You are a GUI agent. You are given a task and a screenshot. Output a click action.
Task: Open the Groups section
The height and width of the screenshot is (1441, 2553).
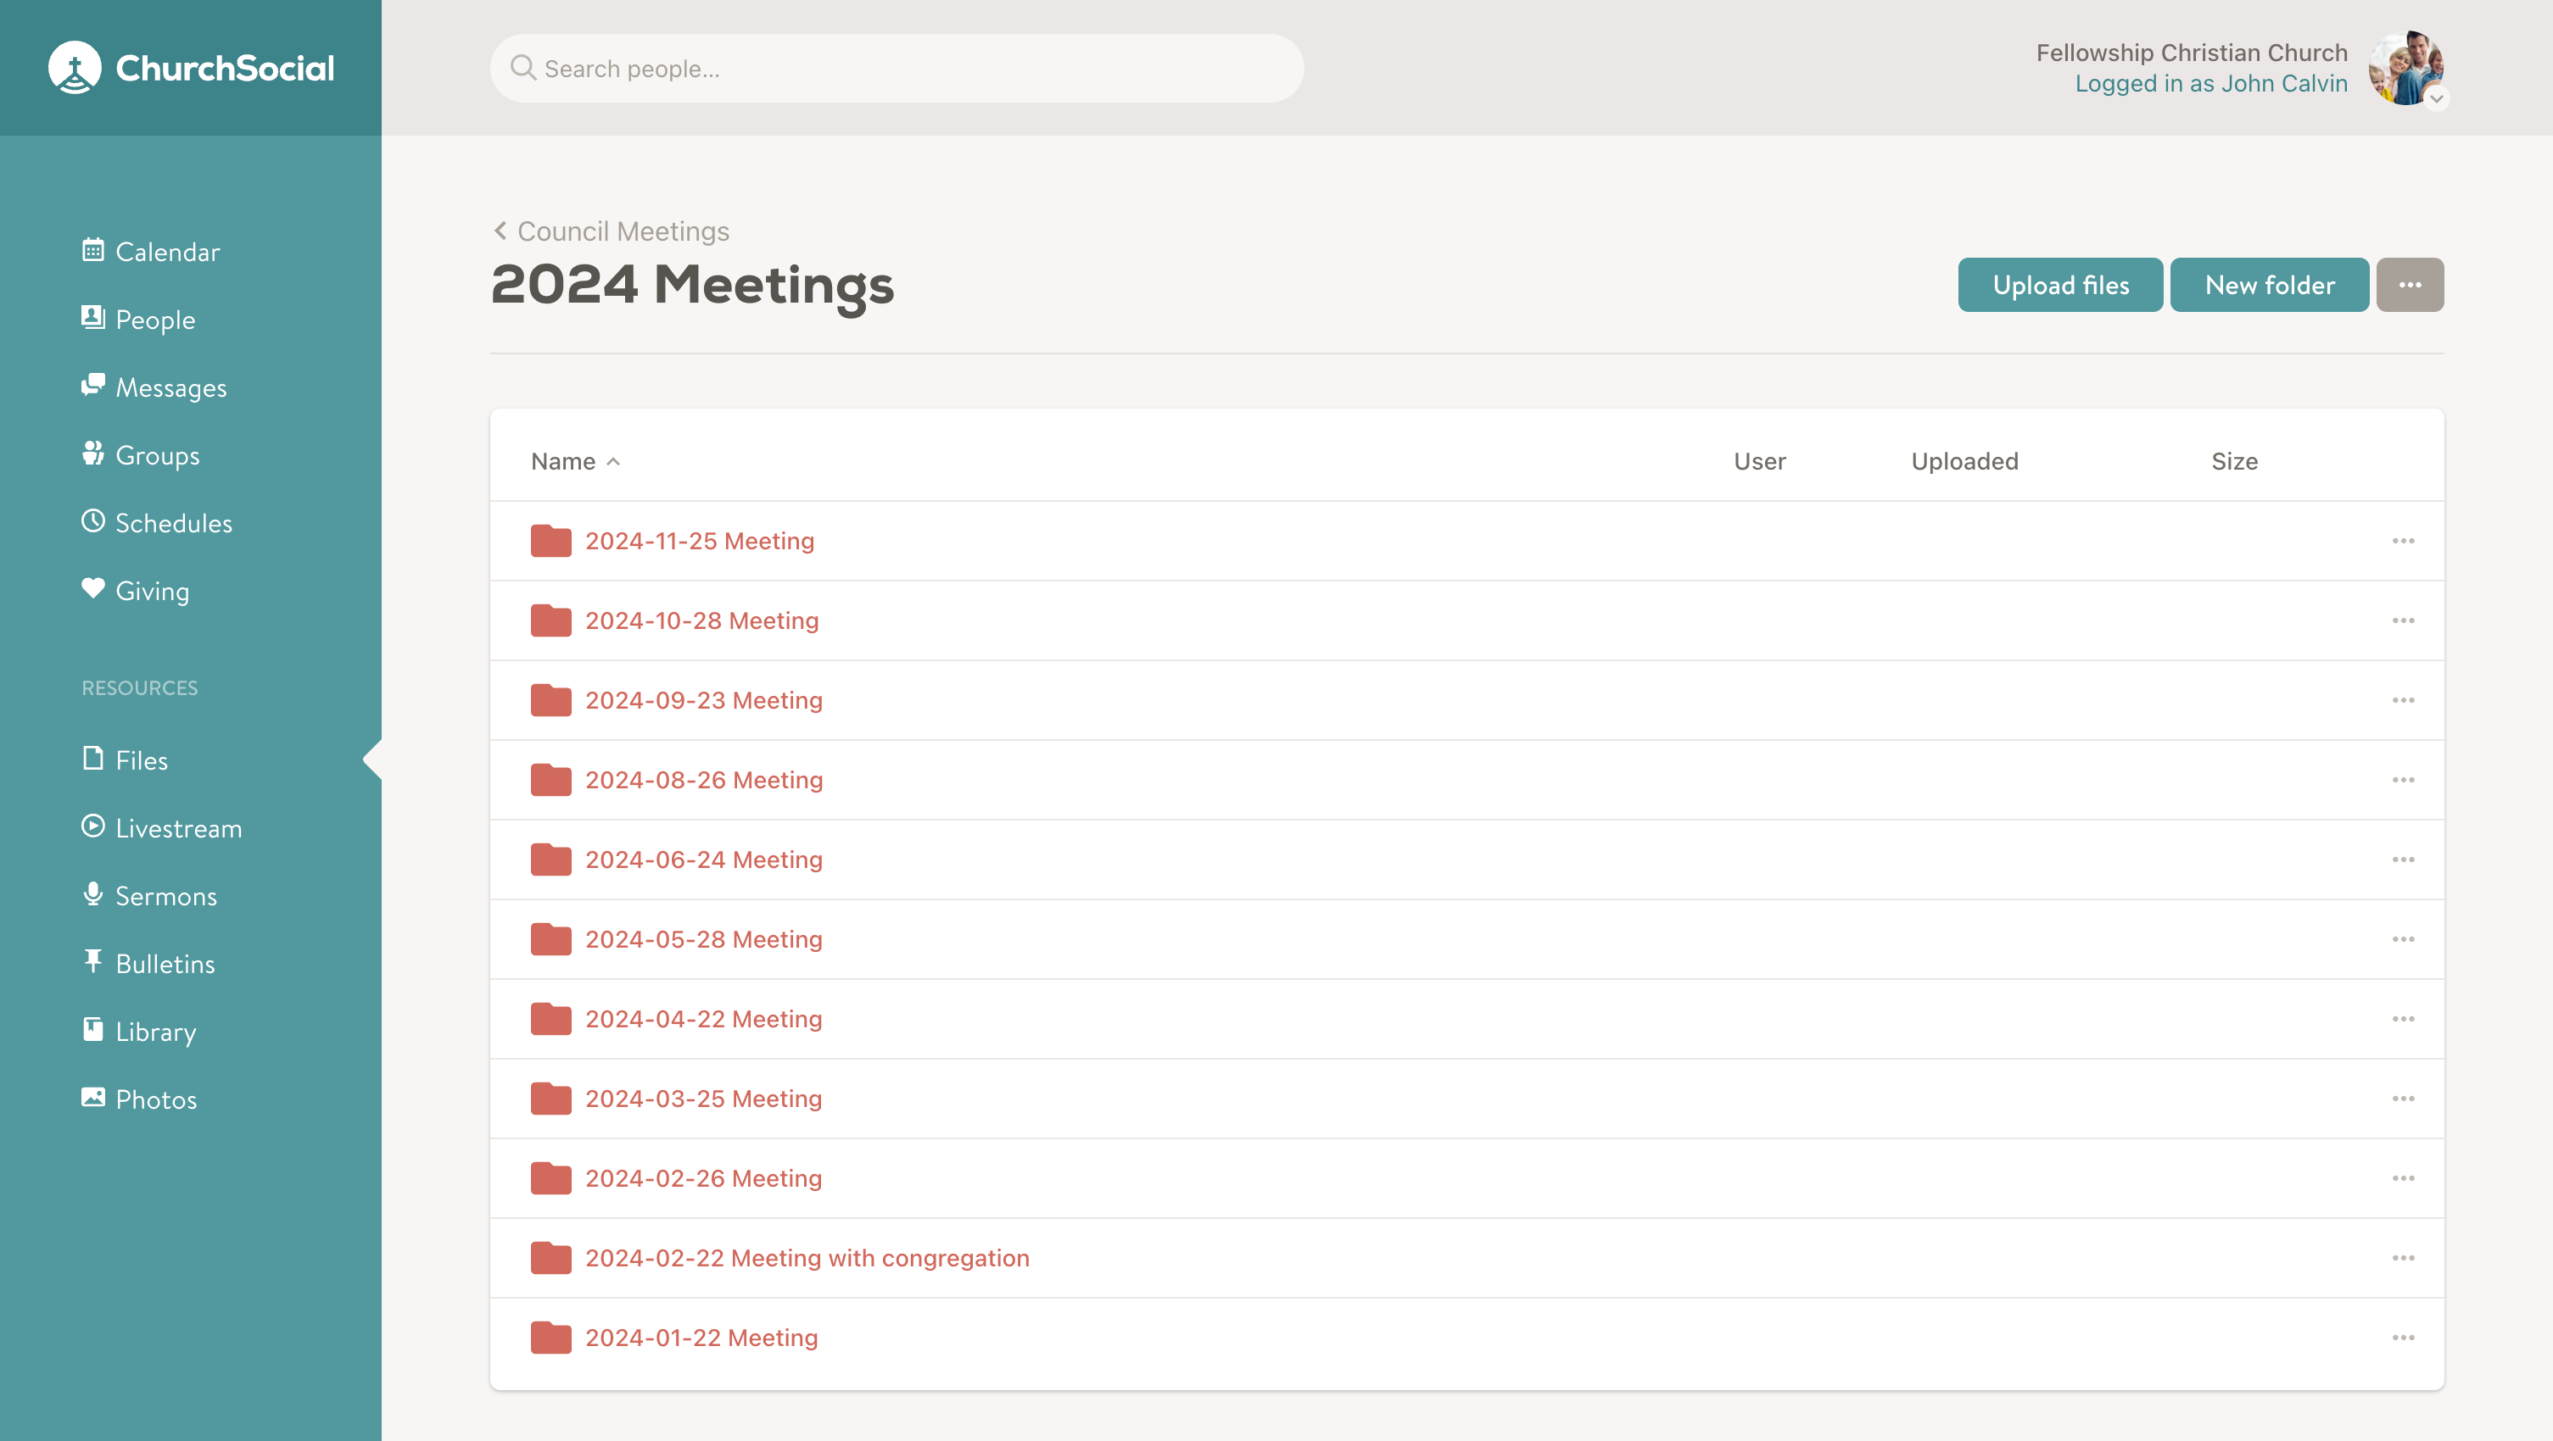pos(156,454)
